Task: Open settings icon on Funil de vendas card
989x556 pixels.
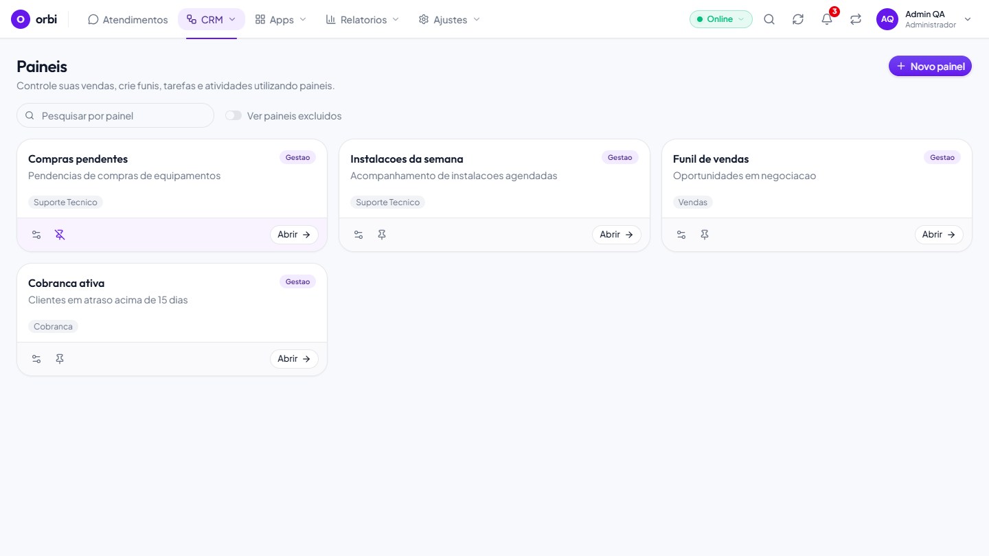Action: (x=681, y=235)
